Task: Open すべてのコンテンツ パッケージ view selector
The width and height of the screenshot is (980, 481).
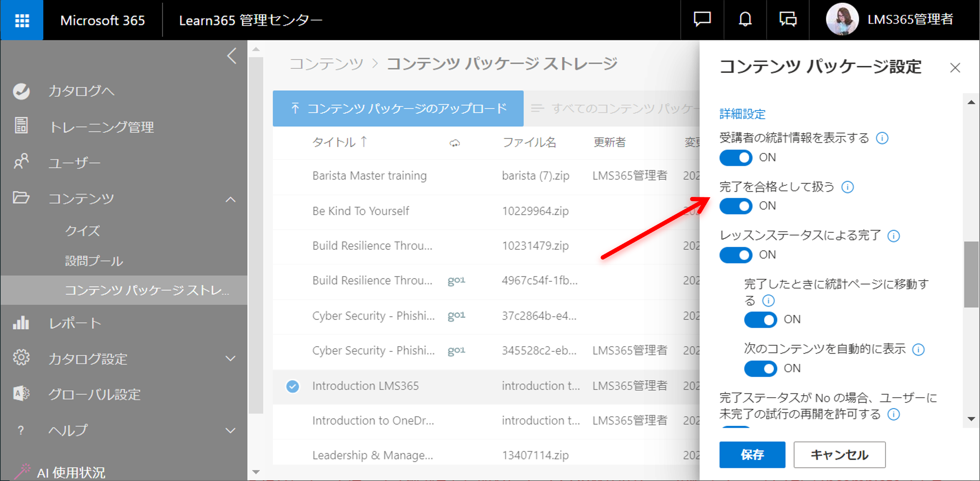Action: [x=615, y=109]
